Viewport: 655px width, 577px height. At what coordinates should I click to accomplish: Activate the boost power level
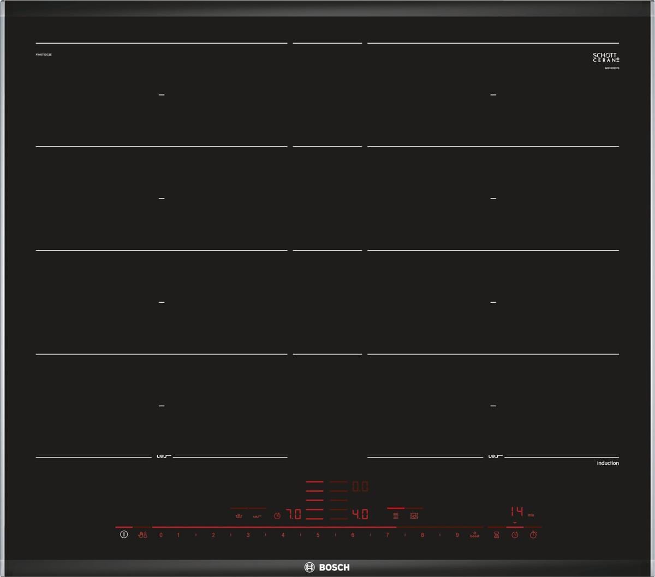pyautogui.click(x=474, y=535)
